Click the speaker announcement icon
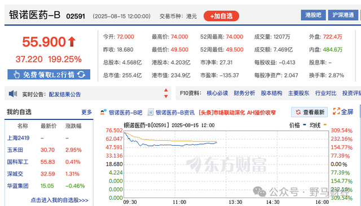The height and width of the screenshot is (206, 361). coord(13,93)
